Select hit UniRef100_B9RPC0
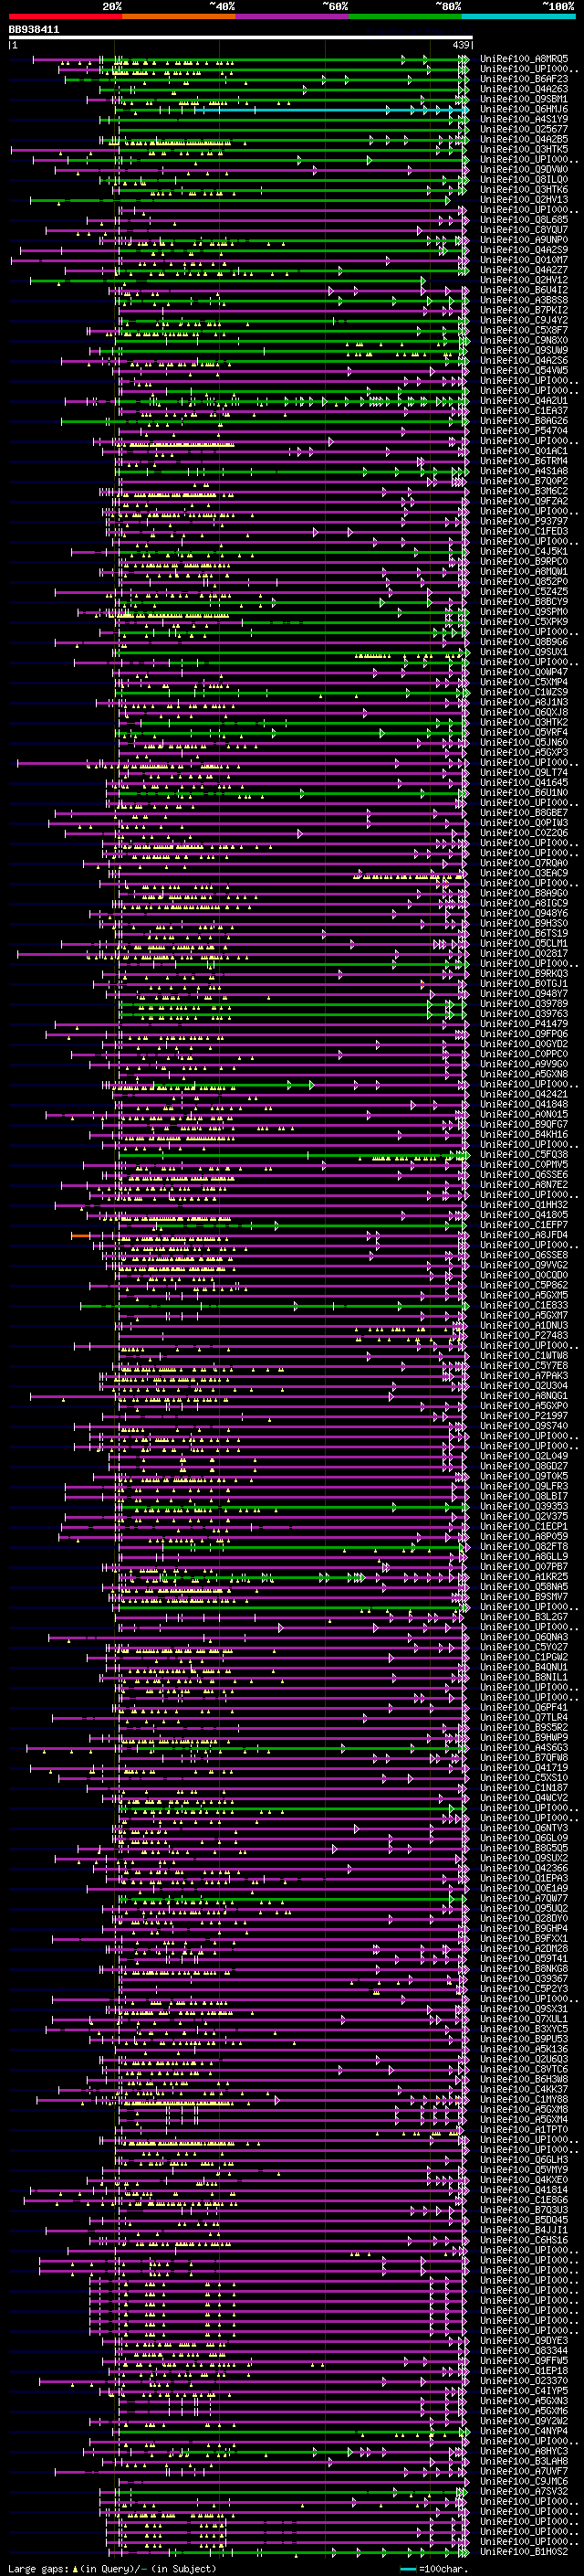Screen dimensions: 584x2576 [524, 561]
